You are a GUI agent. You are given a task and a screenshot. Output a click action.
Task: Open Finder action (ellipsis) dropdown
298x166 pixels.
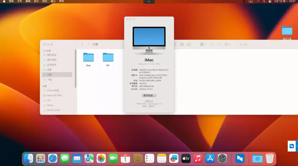[227, 44]
